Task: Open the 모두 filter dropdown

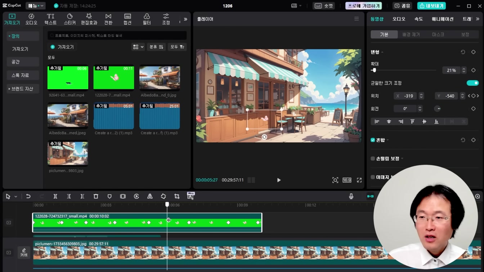Action: pos(177,47)
